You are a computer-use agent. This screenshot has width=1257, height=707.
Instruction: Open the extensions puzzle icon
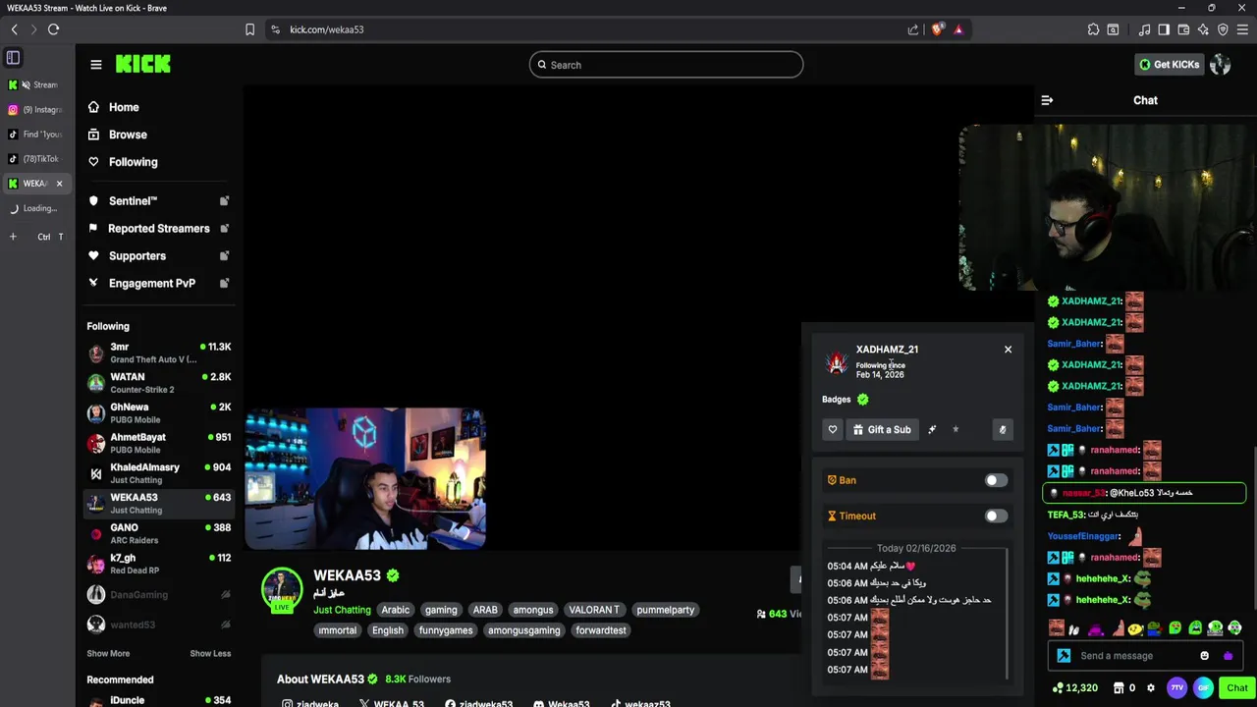tap(1093, 29)
